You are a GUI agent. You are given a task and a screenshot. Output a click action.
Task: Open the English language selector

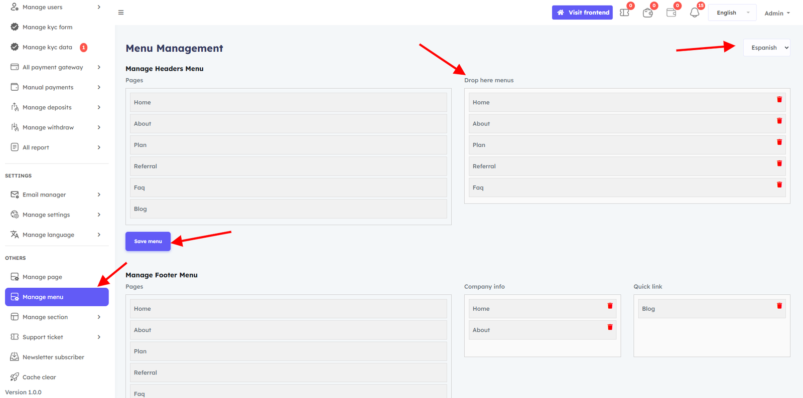[x=732, y=13]
